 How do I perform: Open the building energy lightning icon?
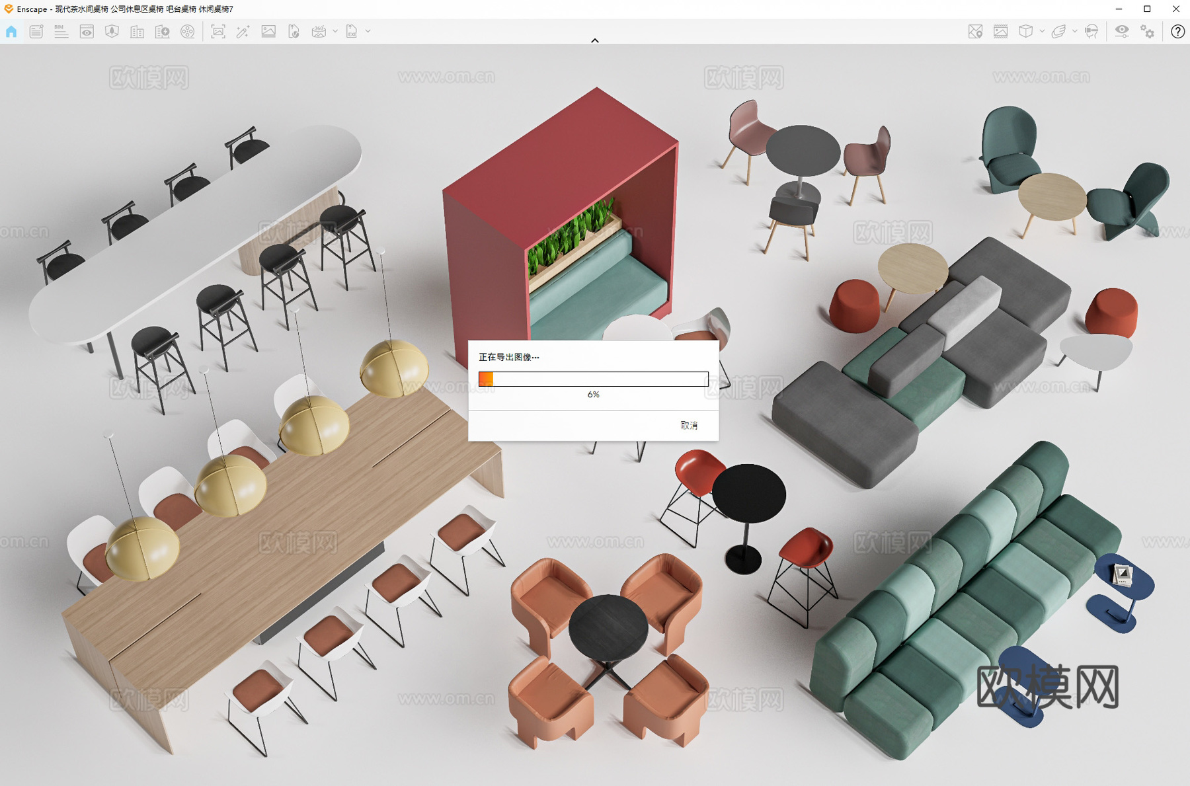pos(162,32)
